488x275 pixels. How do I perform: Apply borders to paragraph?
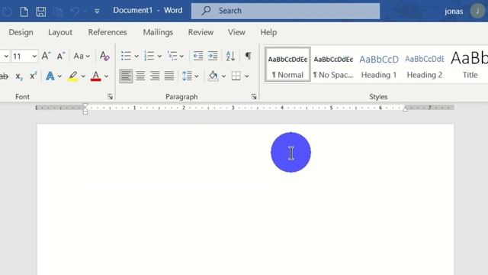(x=236, y=76)
